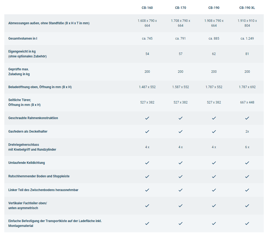Click the CB-170 checkmark for Vertikaler Fachteiler
267x235 pixels.
[x=181, y=206]
